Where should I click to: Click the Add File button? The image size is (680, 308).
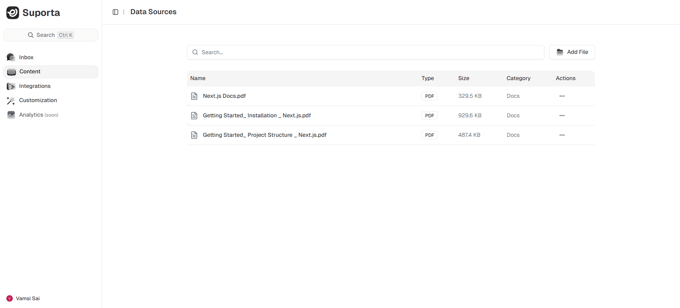(572, 52)
